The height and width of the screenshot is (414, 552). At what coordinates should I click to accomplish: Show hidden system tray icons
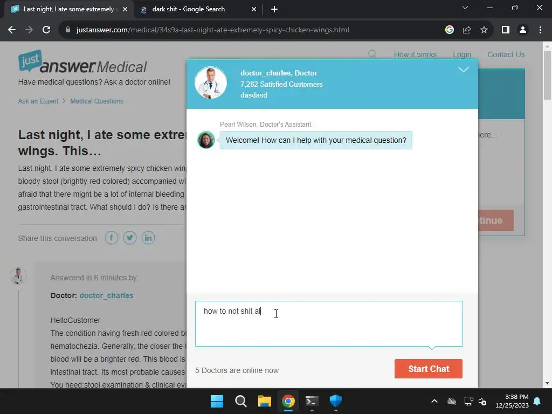(x=434, y=401)
